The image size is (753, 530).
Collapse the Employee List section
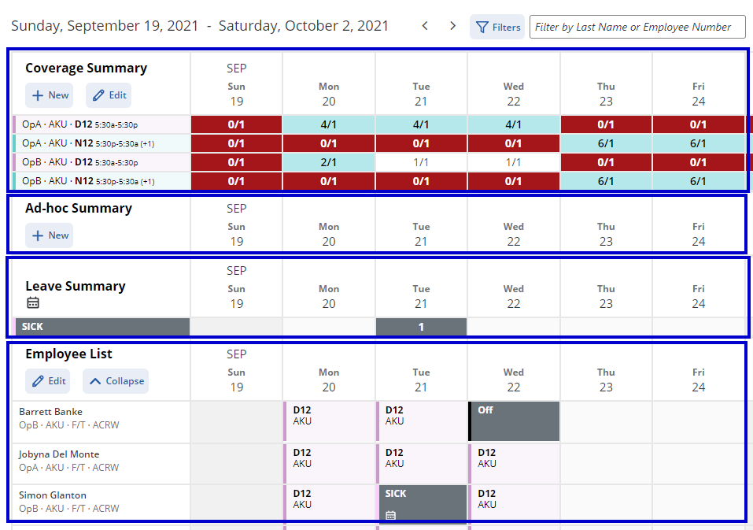[x=115, y=380]
